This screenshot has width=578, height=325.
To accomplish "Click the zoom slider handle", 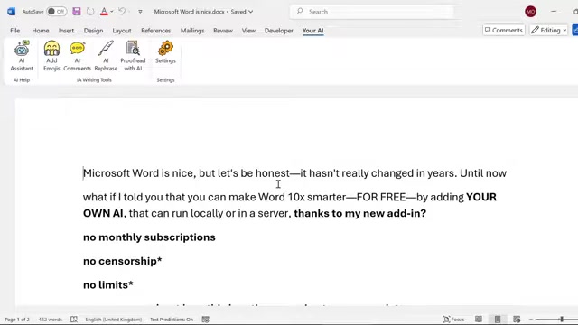I will pyautogui.click(x=562, y=319).
